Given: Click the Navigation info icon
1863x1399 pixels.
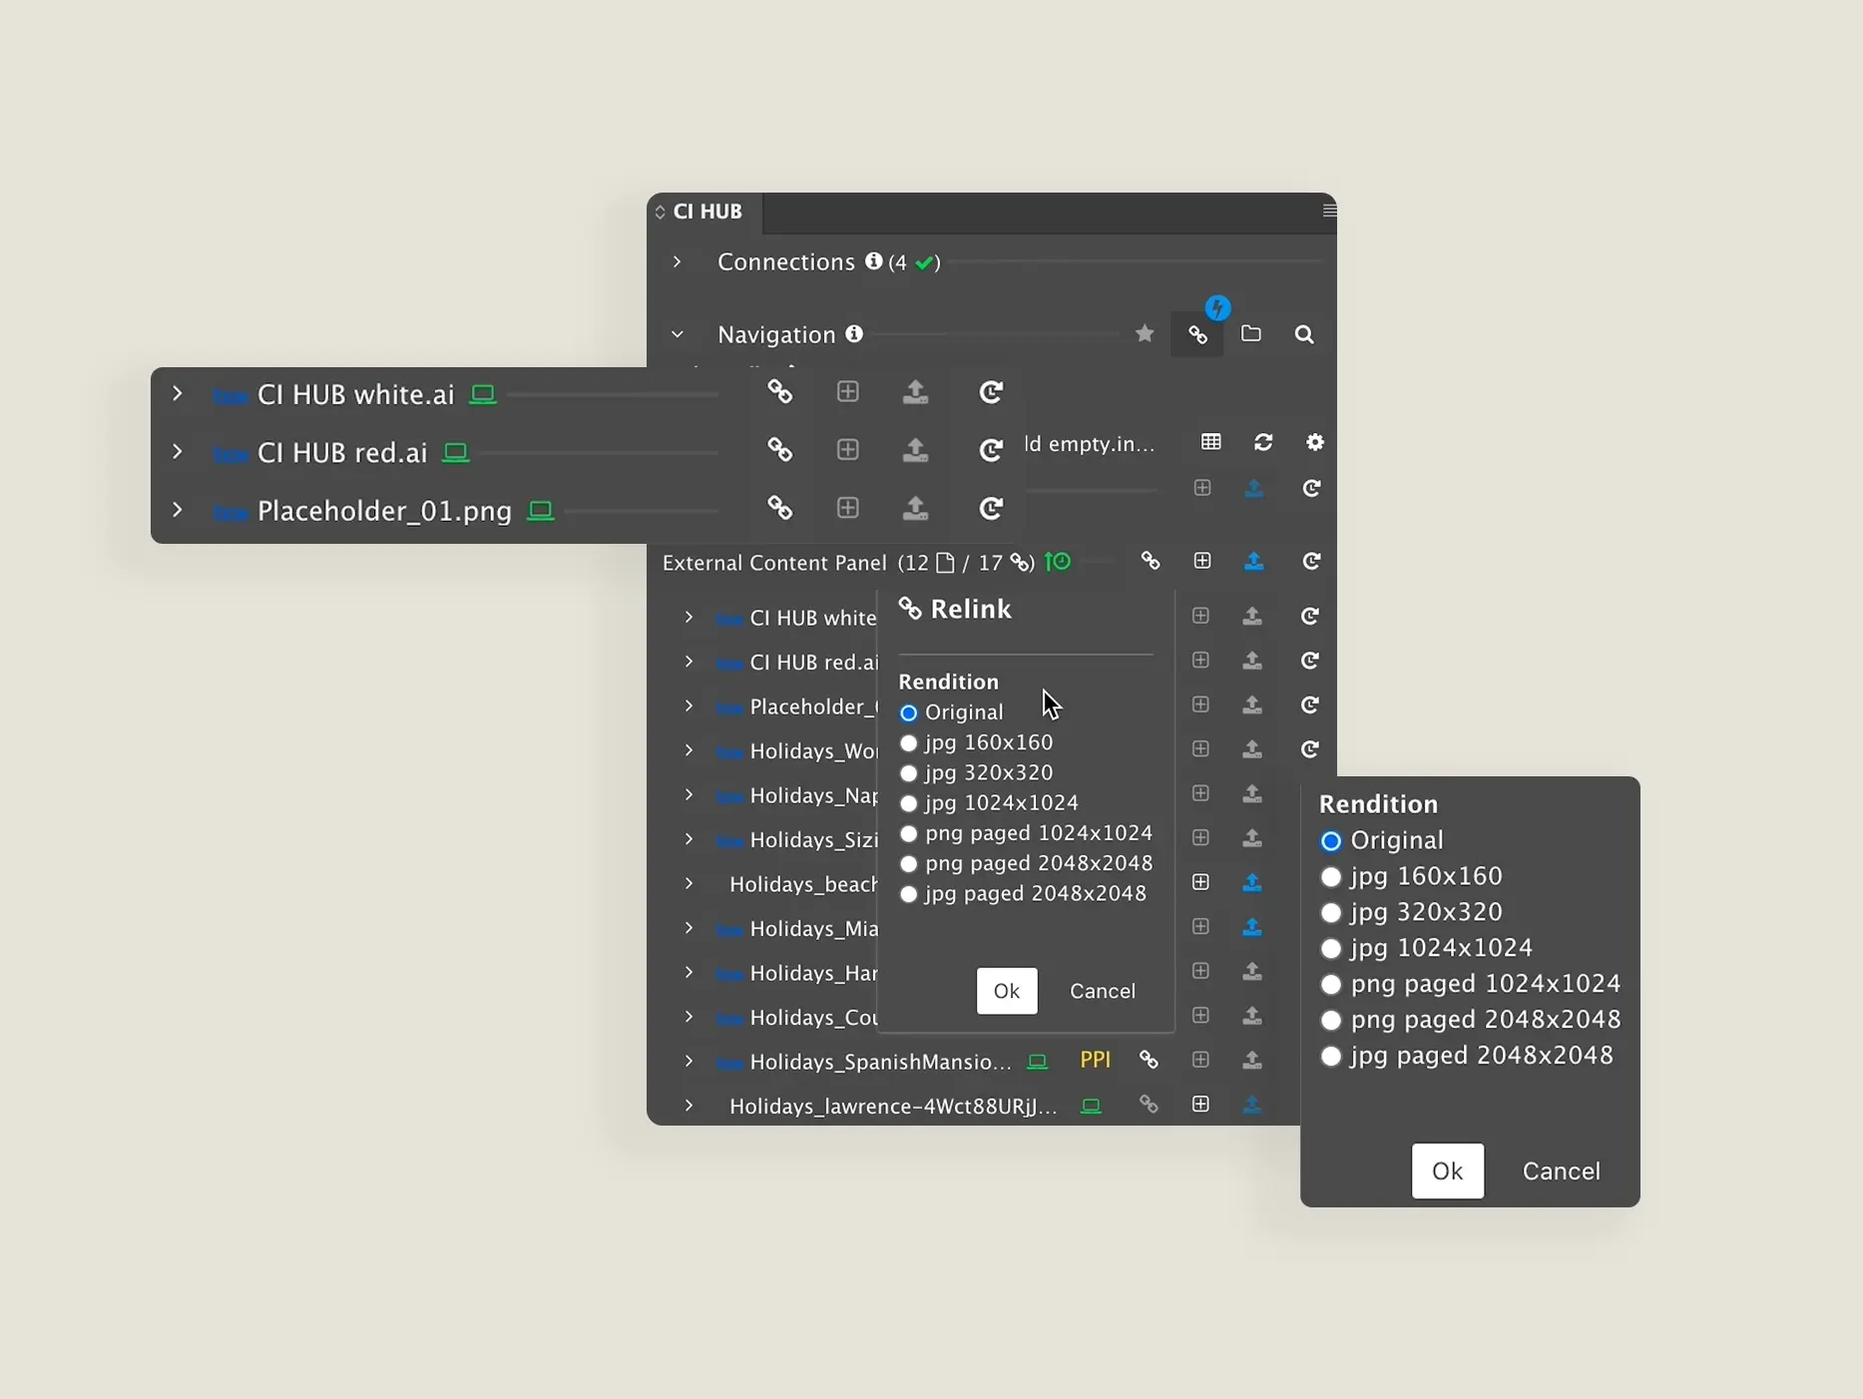Looking at the screenshot, I should [854, 334].
